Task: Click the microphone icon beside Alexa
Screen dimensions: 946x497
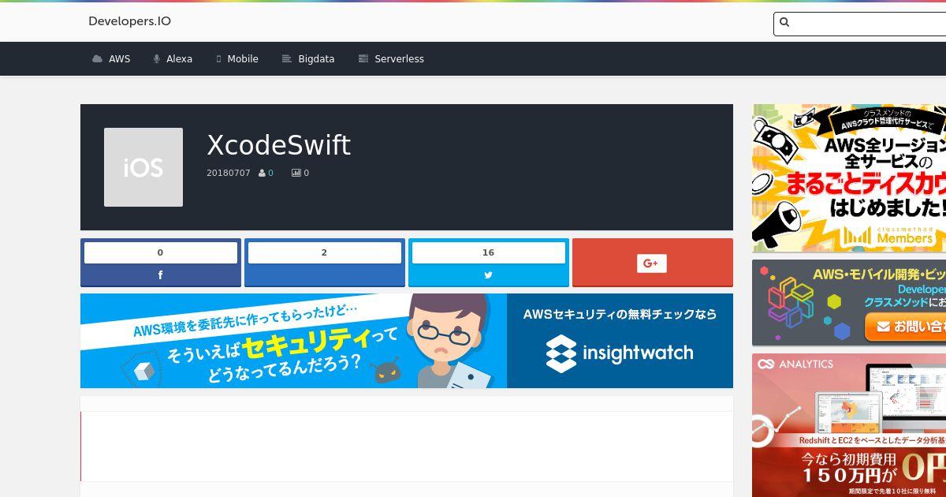Action: point(157,59)
